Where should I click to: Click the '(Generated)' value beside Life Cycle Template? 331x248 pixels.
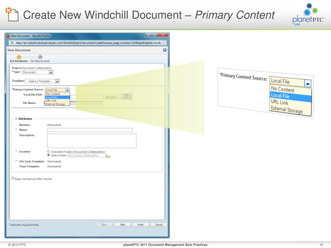(x=54, y=161)
